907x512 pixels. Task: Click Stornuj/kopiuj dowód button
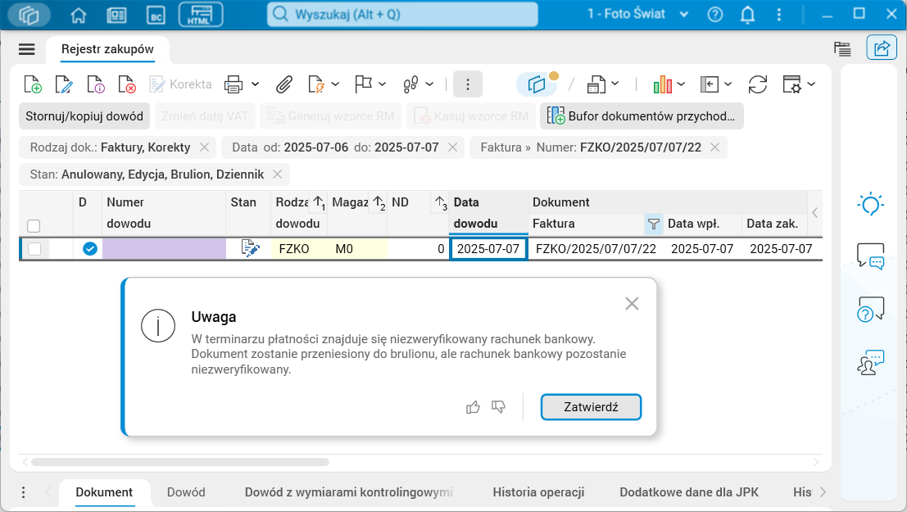(84, 116)
